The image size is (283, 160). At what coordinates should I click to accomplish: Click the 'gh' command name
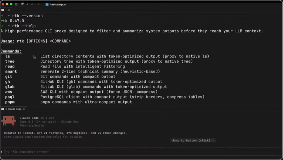click(7, 82)
